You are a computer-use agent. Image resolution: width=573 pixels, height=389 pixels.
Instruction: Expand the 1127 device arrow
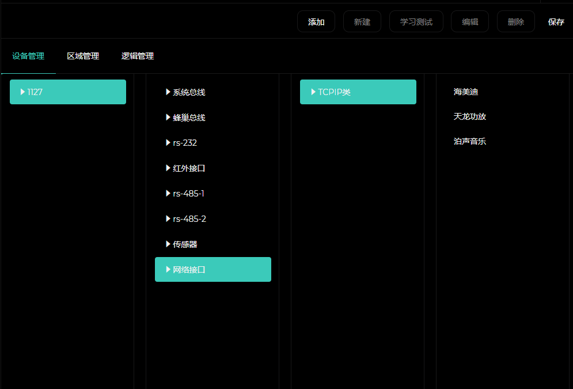[x=23, y=92]
